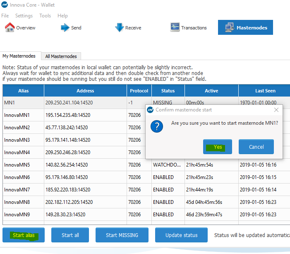Open the Tools menu
290x254 pixels.
pos(45,16)
